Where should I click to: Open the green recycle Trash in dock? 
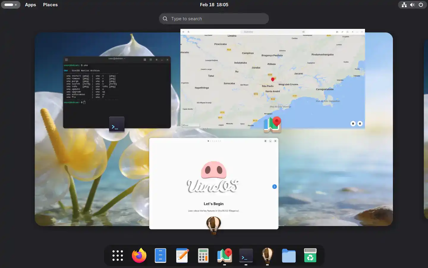point(310,255)
